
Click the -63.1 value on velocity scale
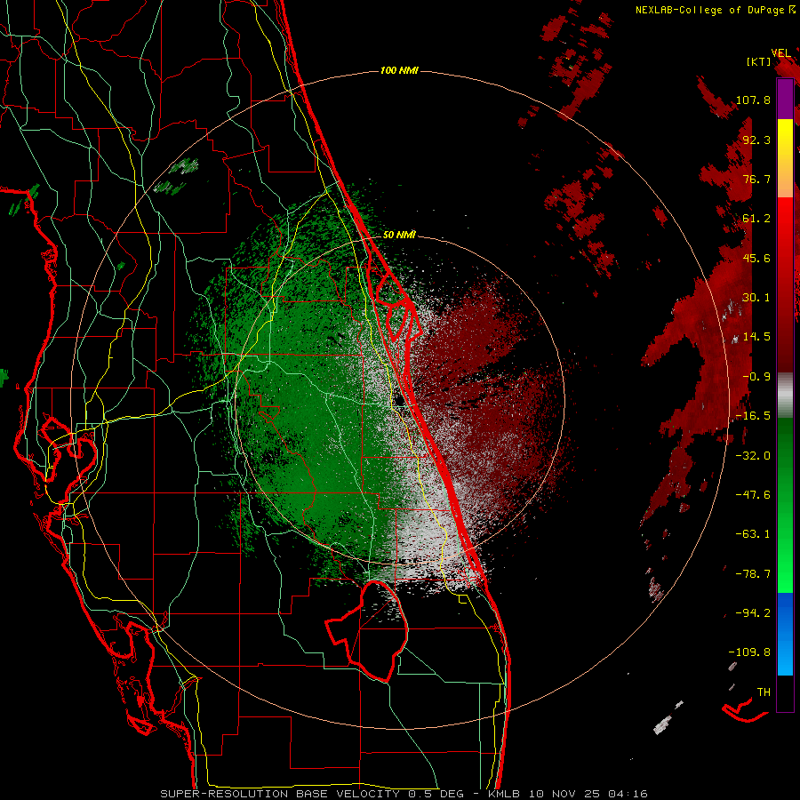[753, 534]
